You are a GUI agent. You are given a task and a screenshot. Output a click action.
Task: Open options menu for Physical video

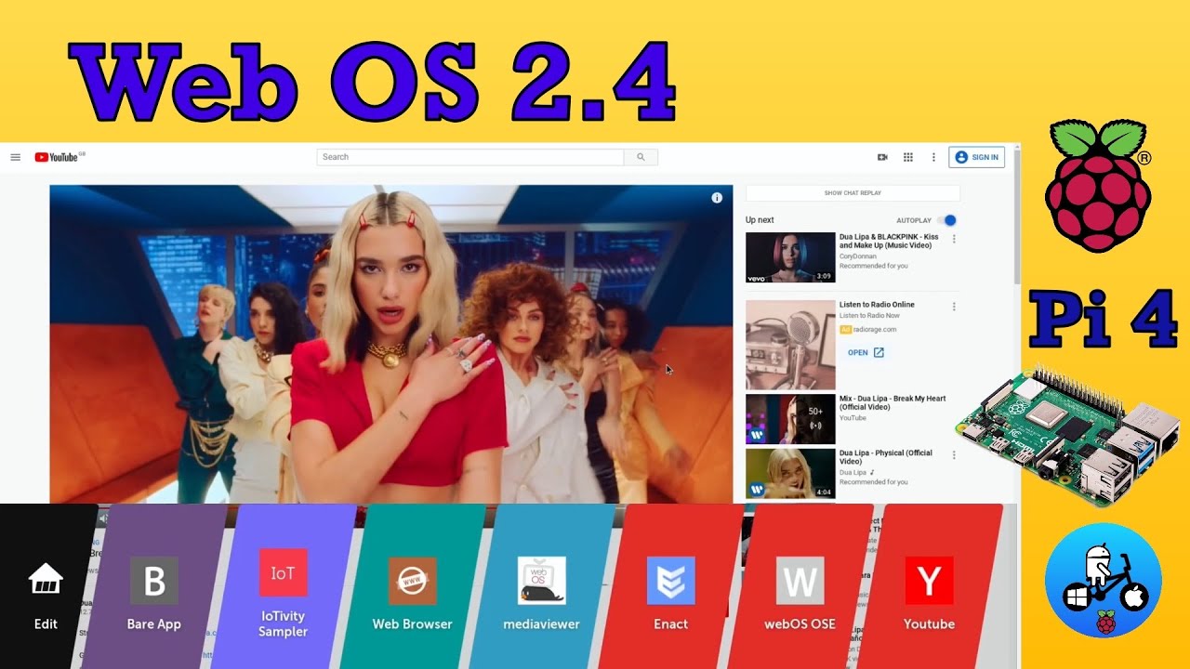pos(954,455)
